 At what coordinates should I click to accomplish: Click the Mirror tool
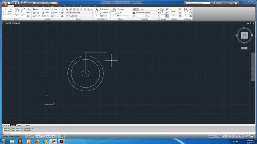coord(46,12)
